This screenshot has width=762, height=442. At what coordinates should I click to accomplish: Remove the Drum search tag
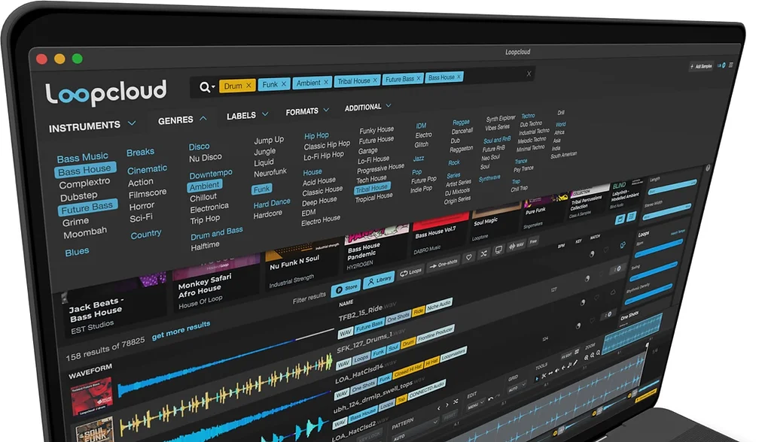[248, 86]
